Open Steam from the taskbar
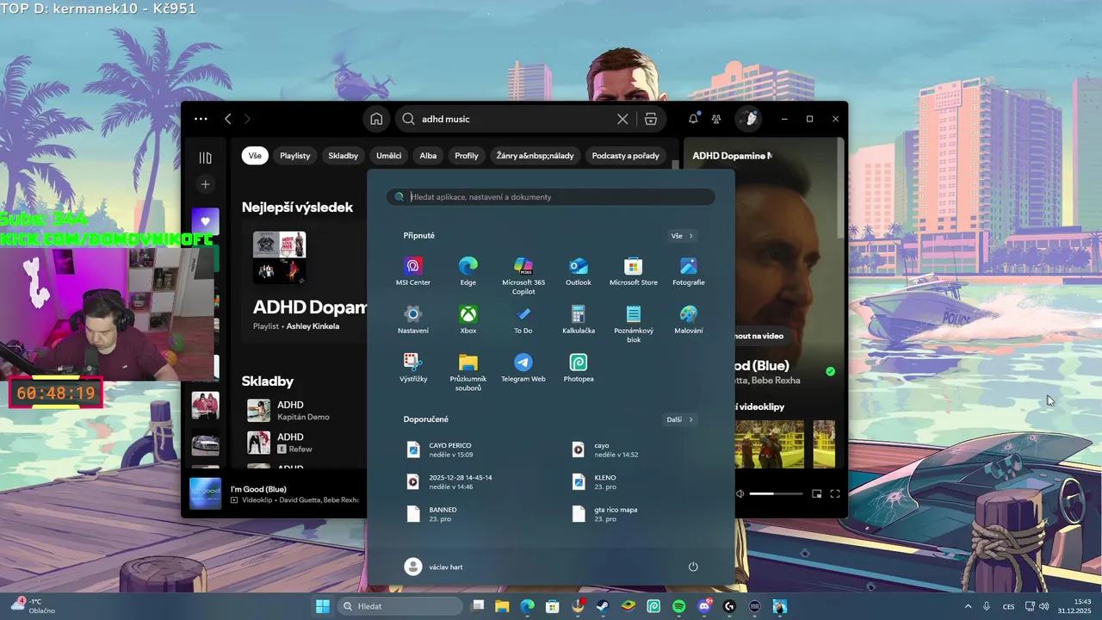1102x620 pixels. [604, 606]
